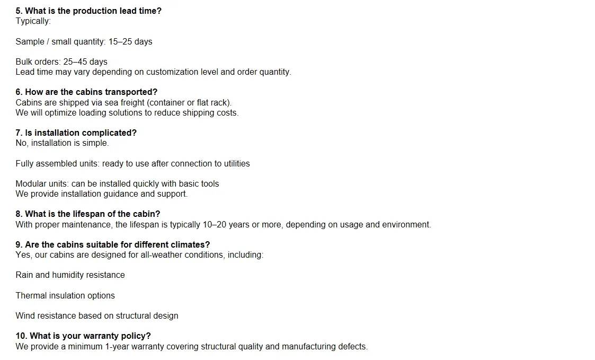595x360 pixels.
Task: Click the 'No, installation is simple.' text
Action: (x=62, y=143)
